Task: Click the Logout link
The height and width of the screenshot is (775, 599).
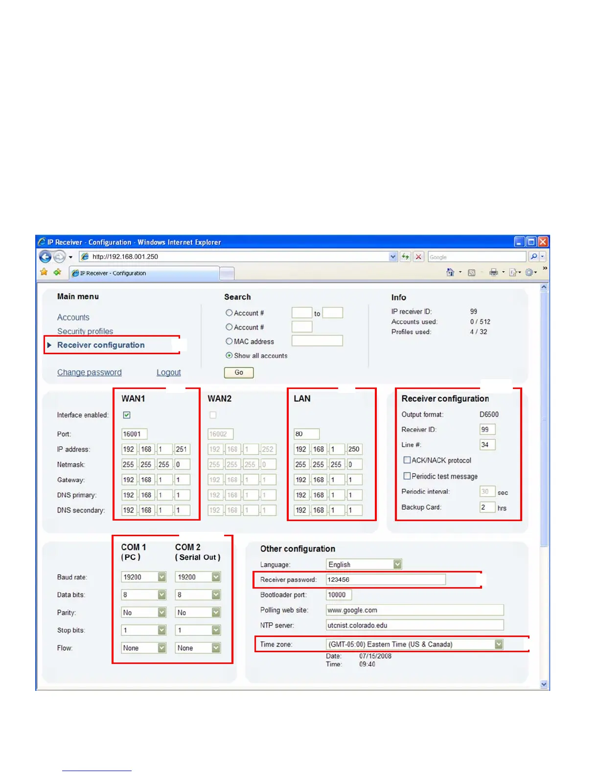Action: [168, 372]
